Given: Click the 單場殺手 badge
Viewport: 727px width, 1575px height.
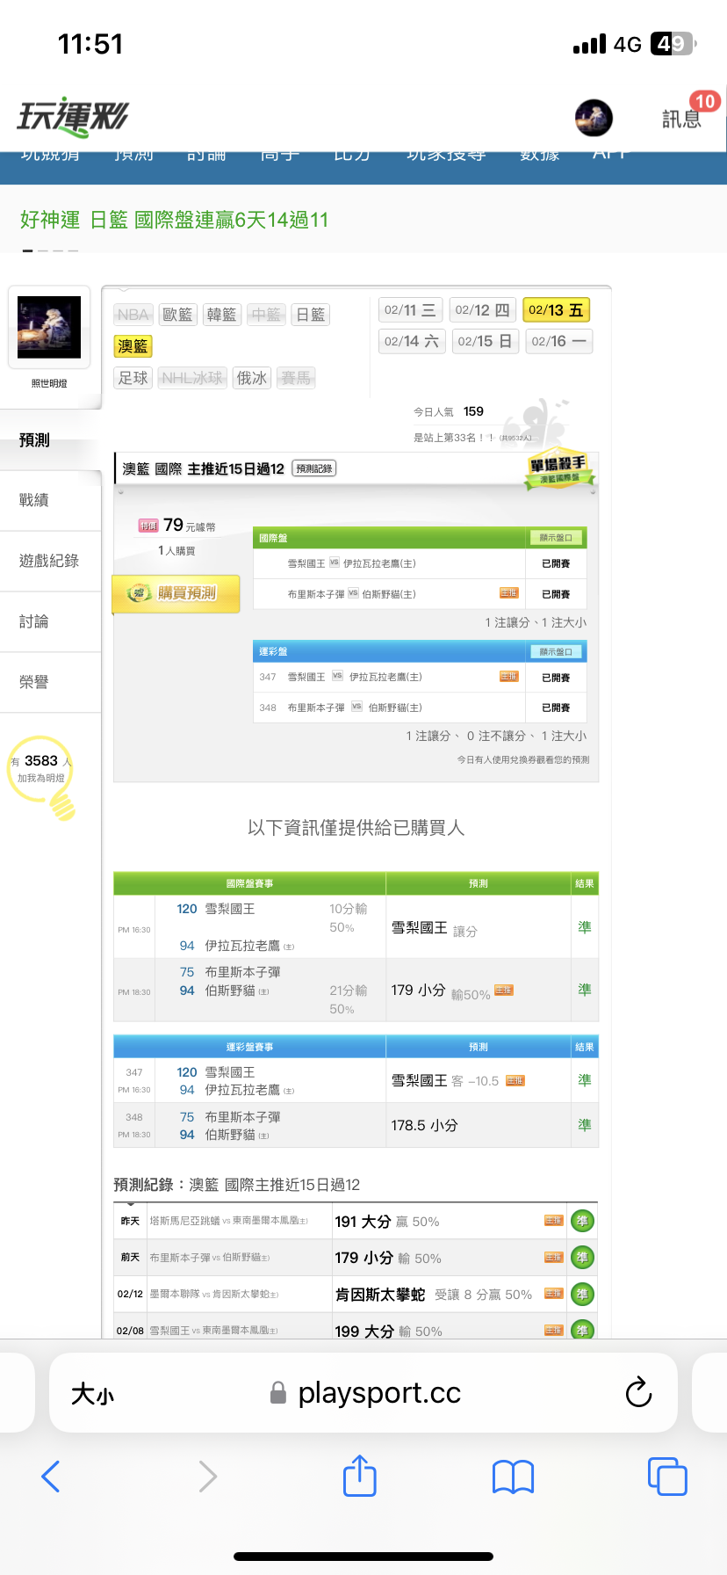Looking at the screenshot, I should (558, 470).
